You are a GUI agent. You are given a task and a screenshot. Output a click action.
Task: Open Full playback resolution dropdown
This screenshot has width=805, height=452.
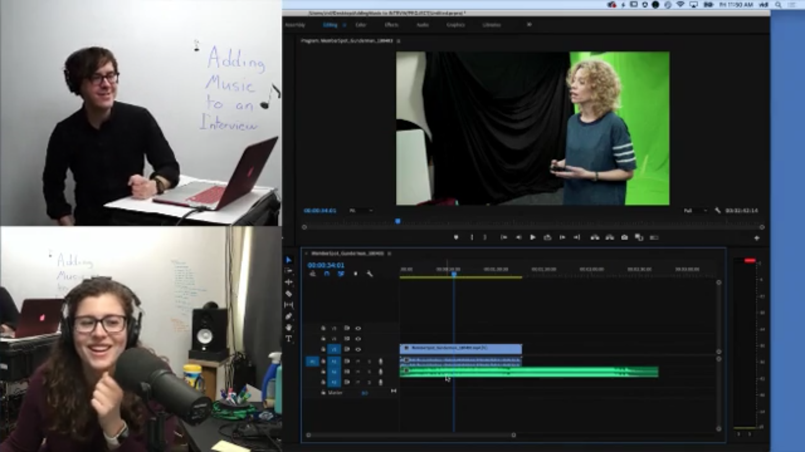tap(696, 211)
